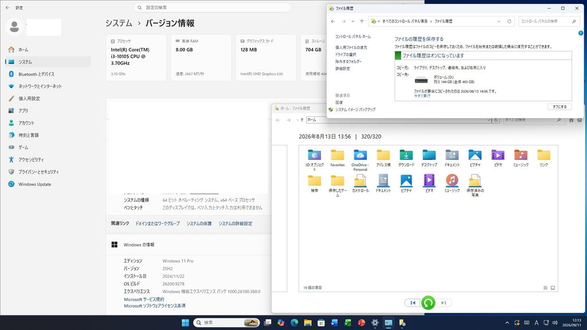Click the 設定の検索 search field

(212, 7)
